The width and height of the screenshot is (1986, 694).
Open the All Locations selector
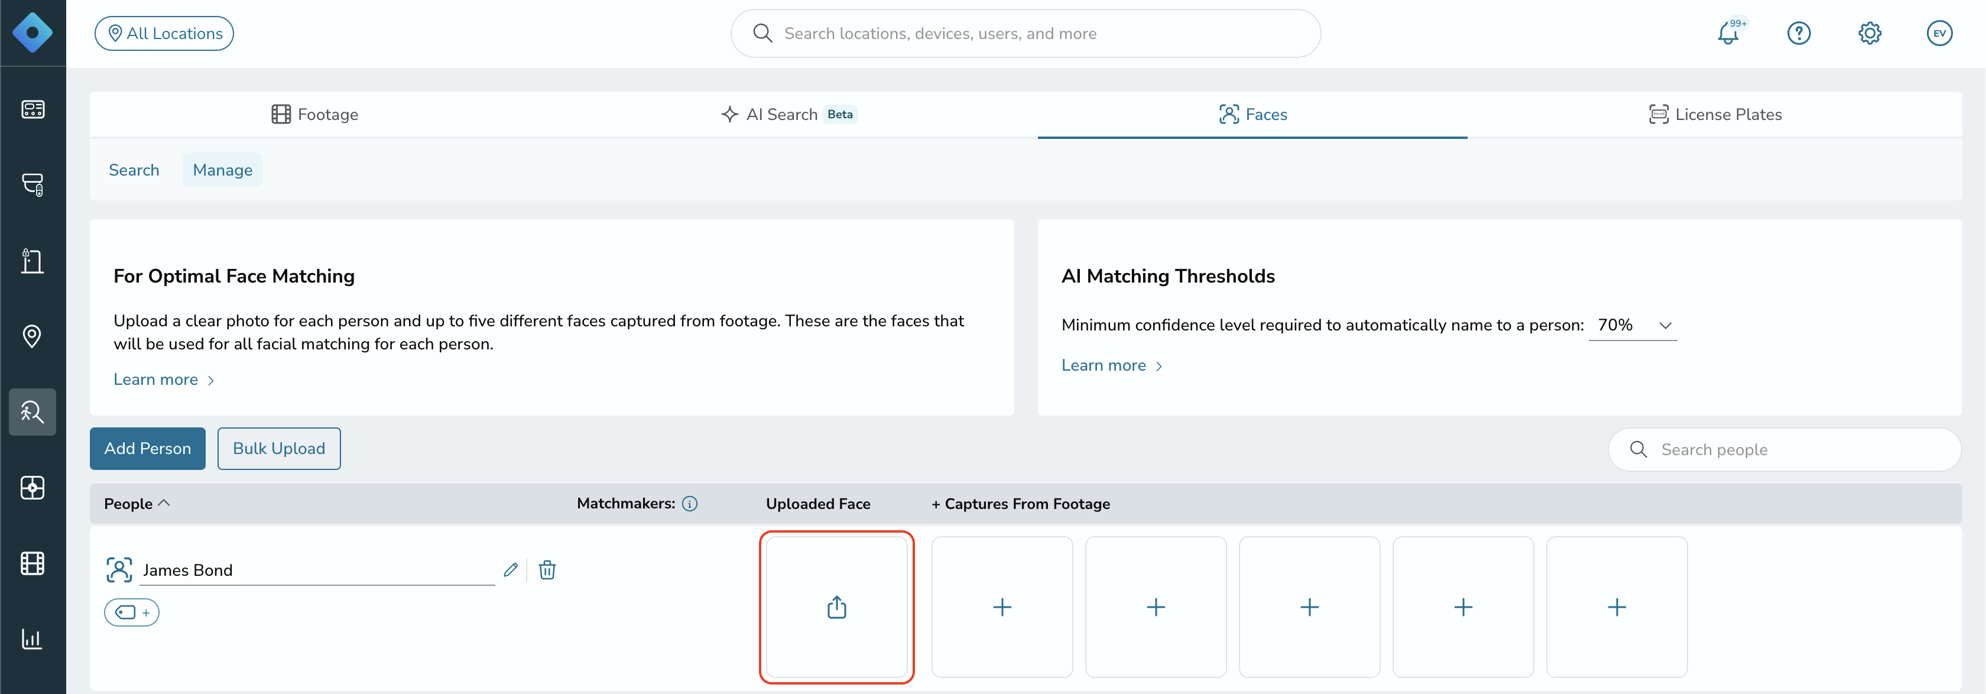tap(164, 33)
